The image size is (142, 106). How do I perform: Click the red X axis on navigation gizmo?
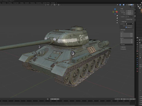[117, 12]
